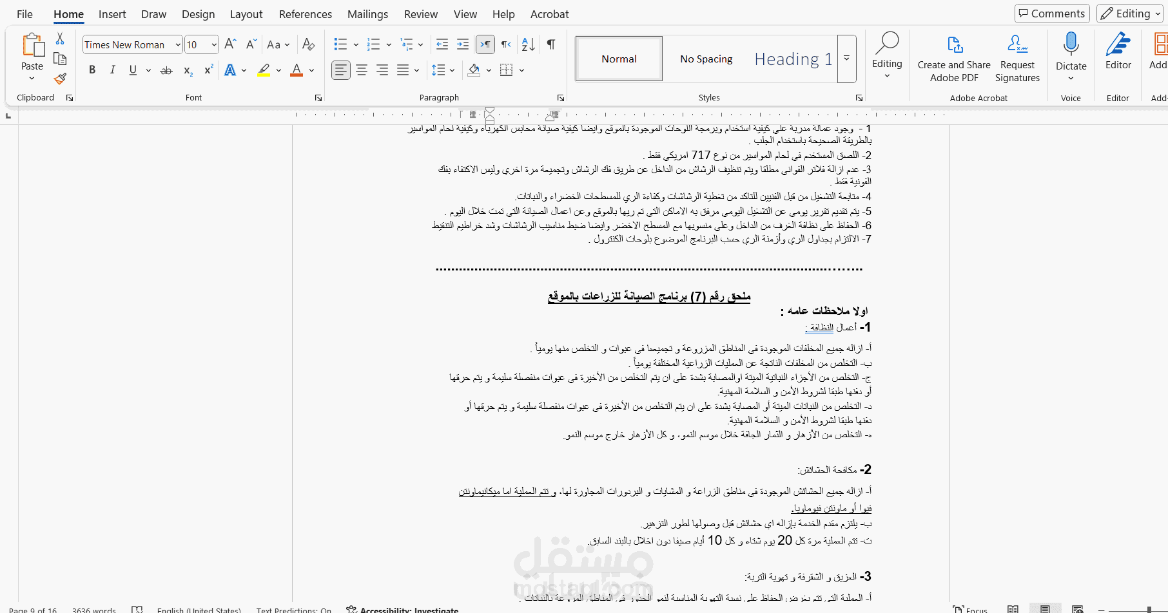Open the Editing group find tools
This screenshot has height=613, width=1168.
887,55
